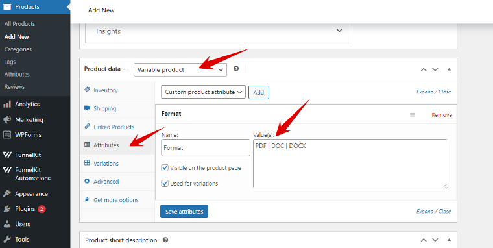Open Tags submenu item
493x248 pixels.
click(x=10, y=62)
